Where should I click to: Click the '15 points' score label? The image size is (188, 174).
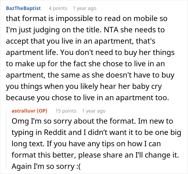click(66, 111)
